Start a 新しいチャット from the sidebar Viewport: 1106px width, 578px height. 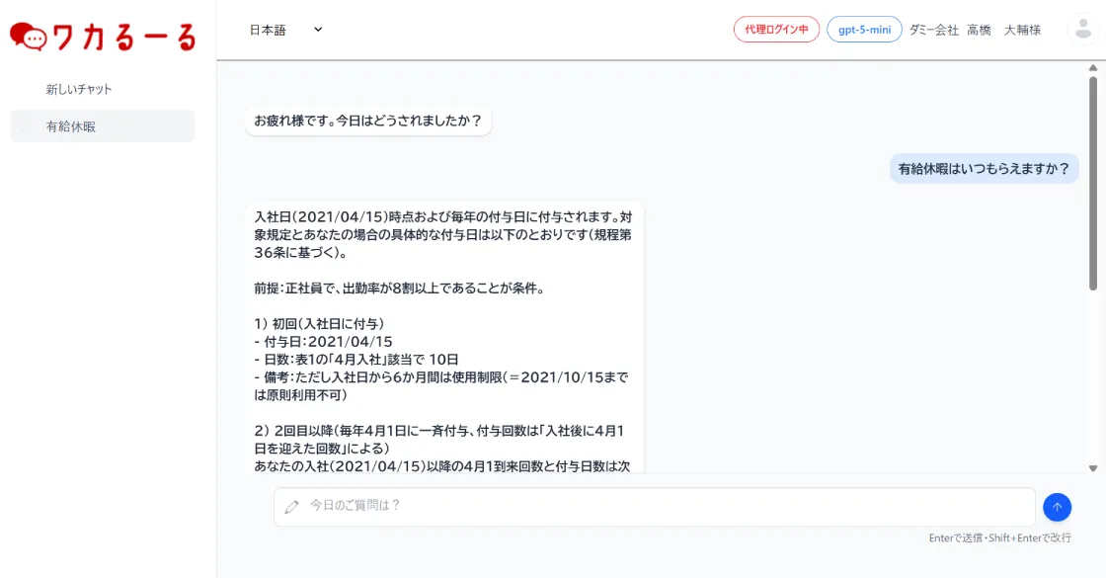point(79,89)
